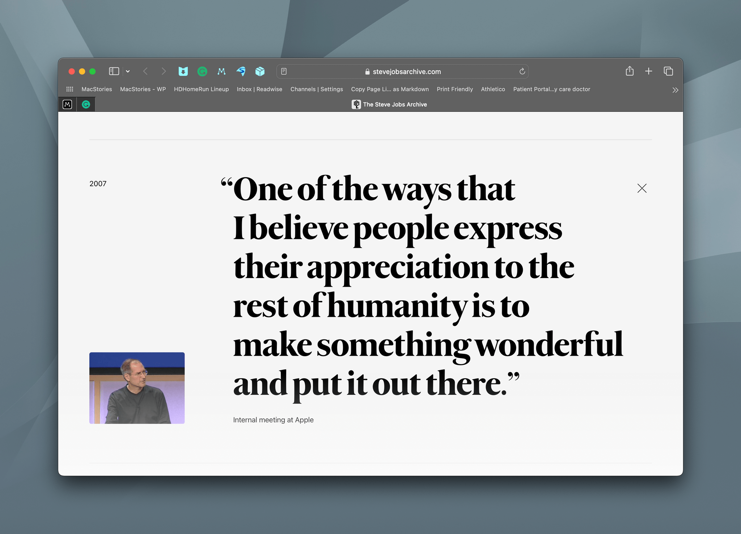Open the Steve Jobs video thumbnail
Viewport: 741px width, 534px height.
(x=137, y=388)
